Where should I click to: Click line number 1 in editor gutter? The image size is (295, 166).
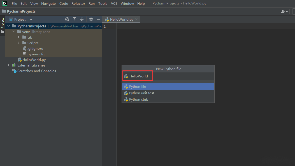[105, 27]
